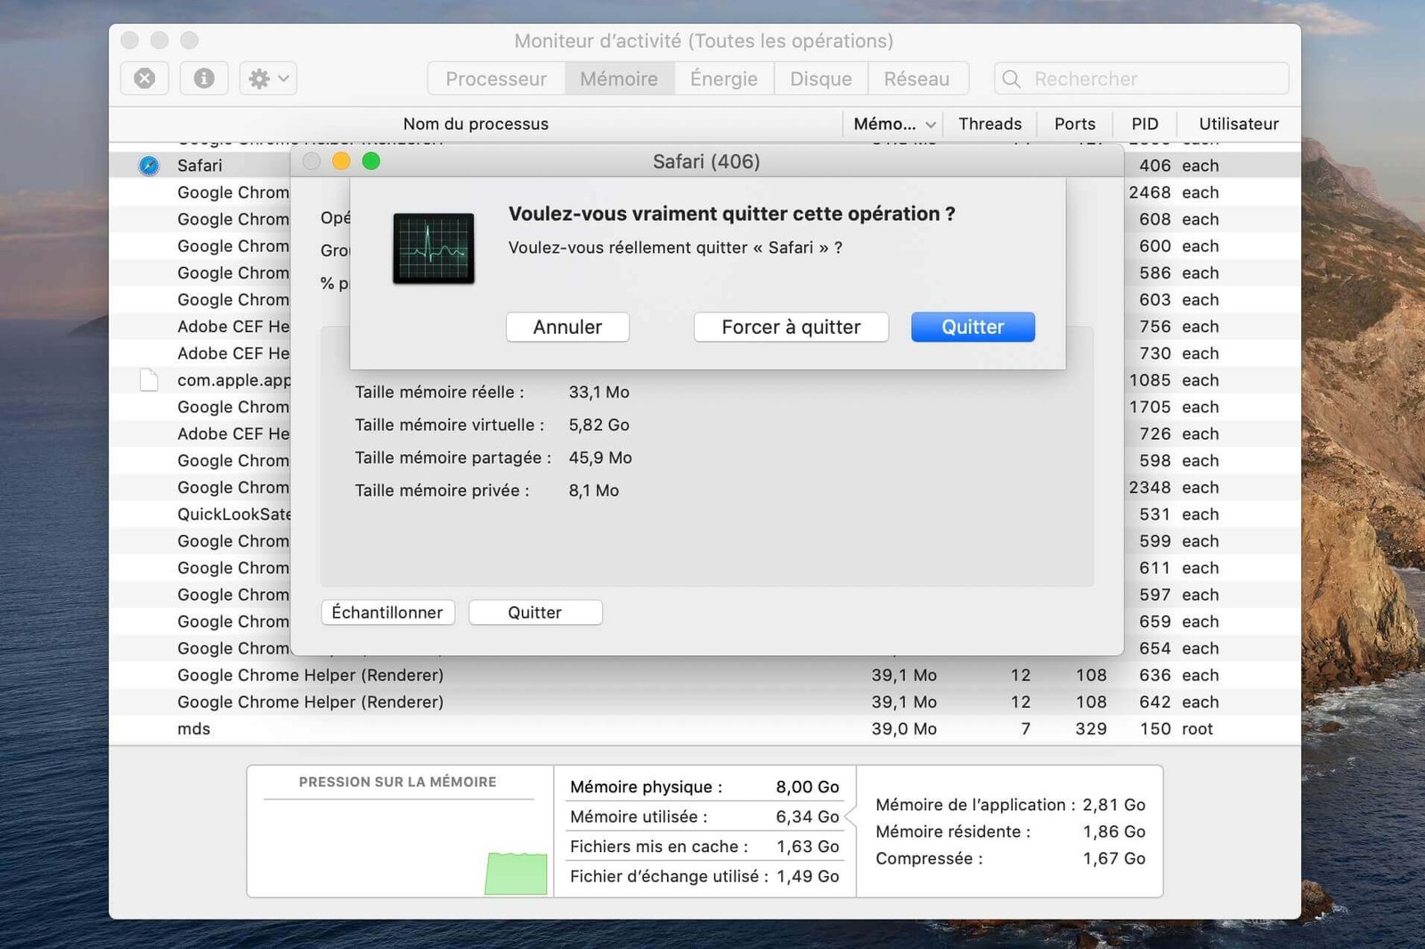Viewport: 1425px width, 949px height.
Task: Click PID 2348 cell
Action: (1150, 488)
